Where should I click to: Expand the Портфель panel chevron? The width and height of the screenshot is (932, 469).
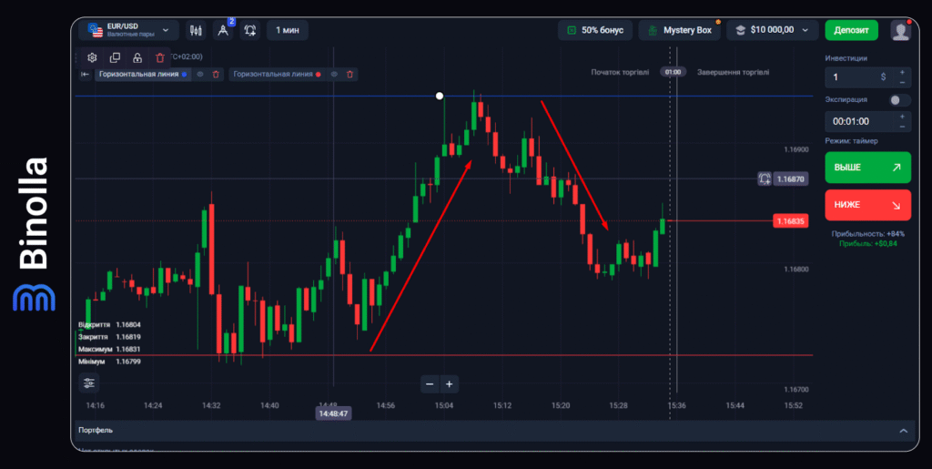click(x=903, y=430)
